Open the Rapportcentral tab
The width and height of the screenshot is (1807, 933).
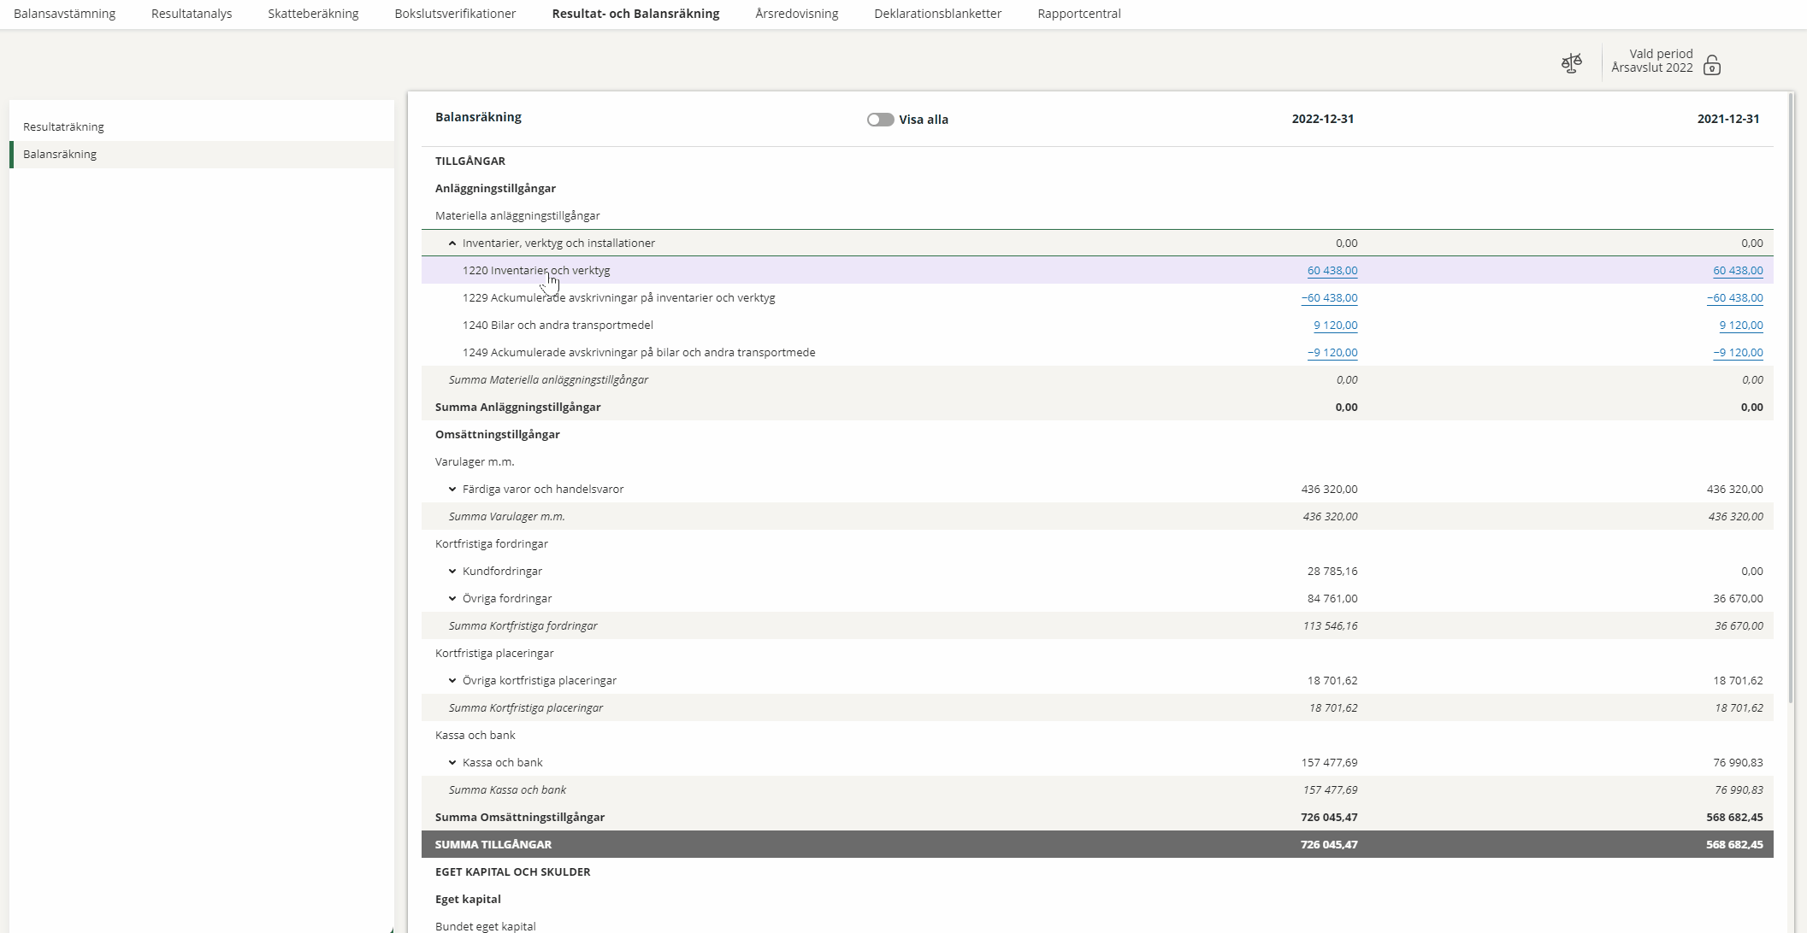pos(1078,14)
